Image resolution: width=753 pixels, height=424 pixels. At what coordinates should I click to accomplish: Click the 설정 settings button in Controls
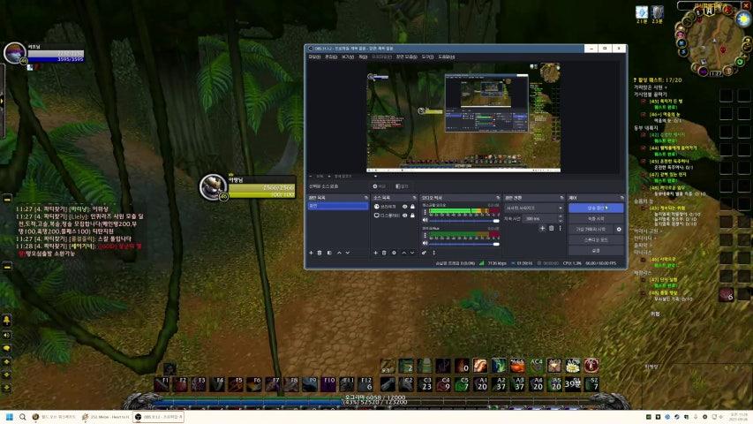click(596, 251)
